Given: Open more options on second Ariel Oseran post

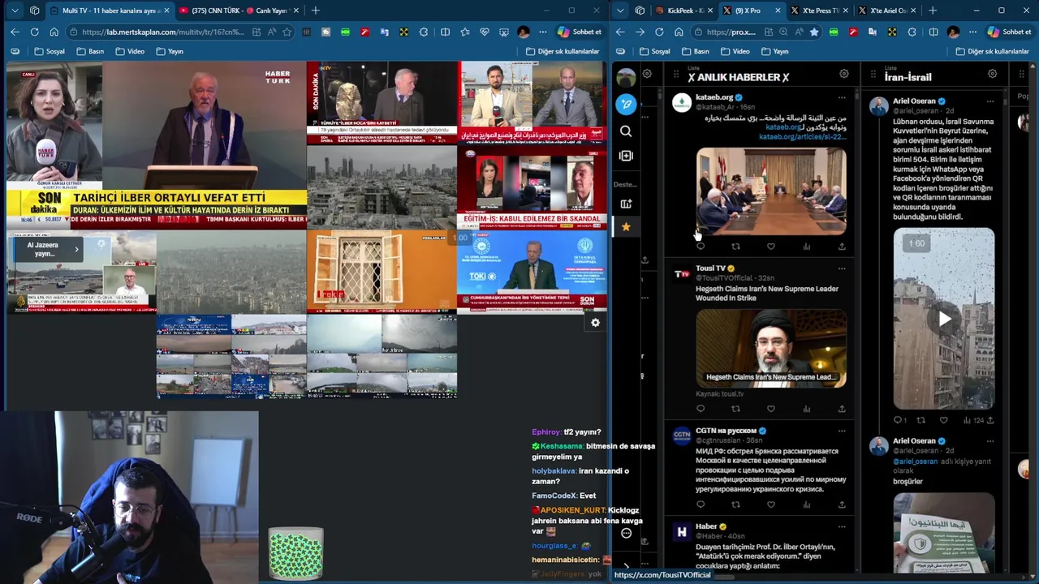Looking at the screenshot, I should coord(989,441).
